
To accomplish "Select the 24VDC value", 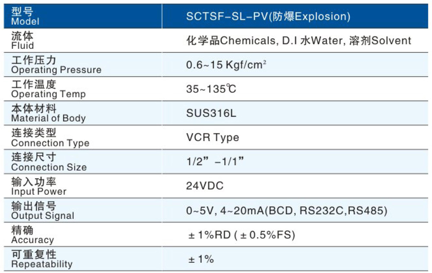I will (x=205, y=186).
